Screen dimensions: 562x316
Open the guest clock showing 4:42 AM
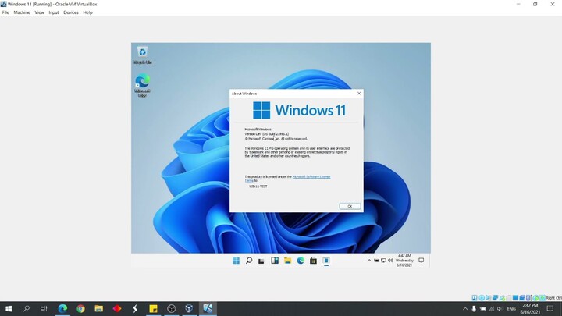pos(404,261)
